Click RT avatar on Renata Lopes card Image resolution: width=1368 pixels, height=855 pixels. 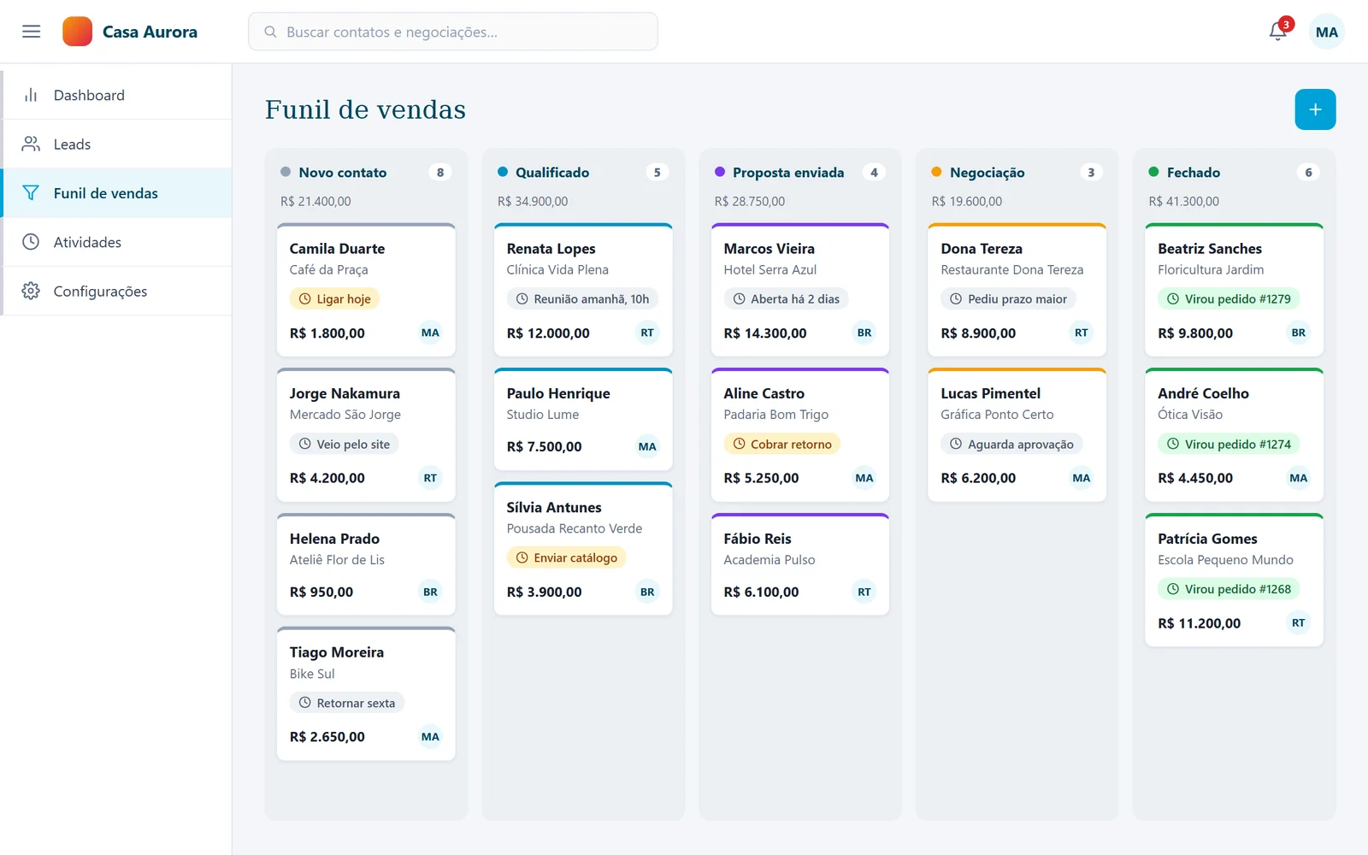tap(647, 333)
